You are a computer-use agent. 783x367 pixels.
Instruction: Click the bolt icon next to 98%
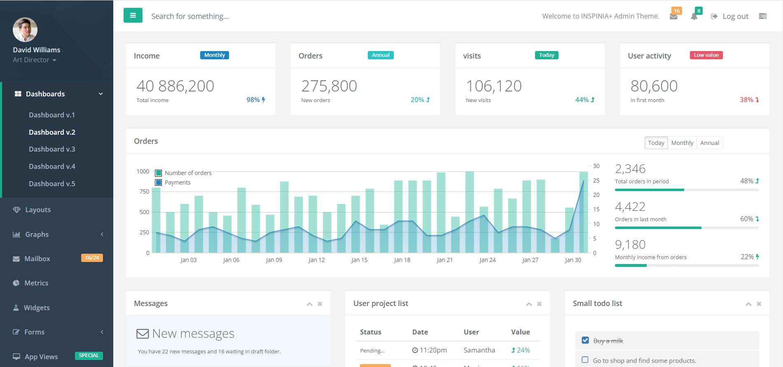coord(264,100)
